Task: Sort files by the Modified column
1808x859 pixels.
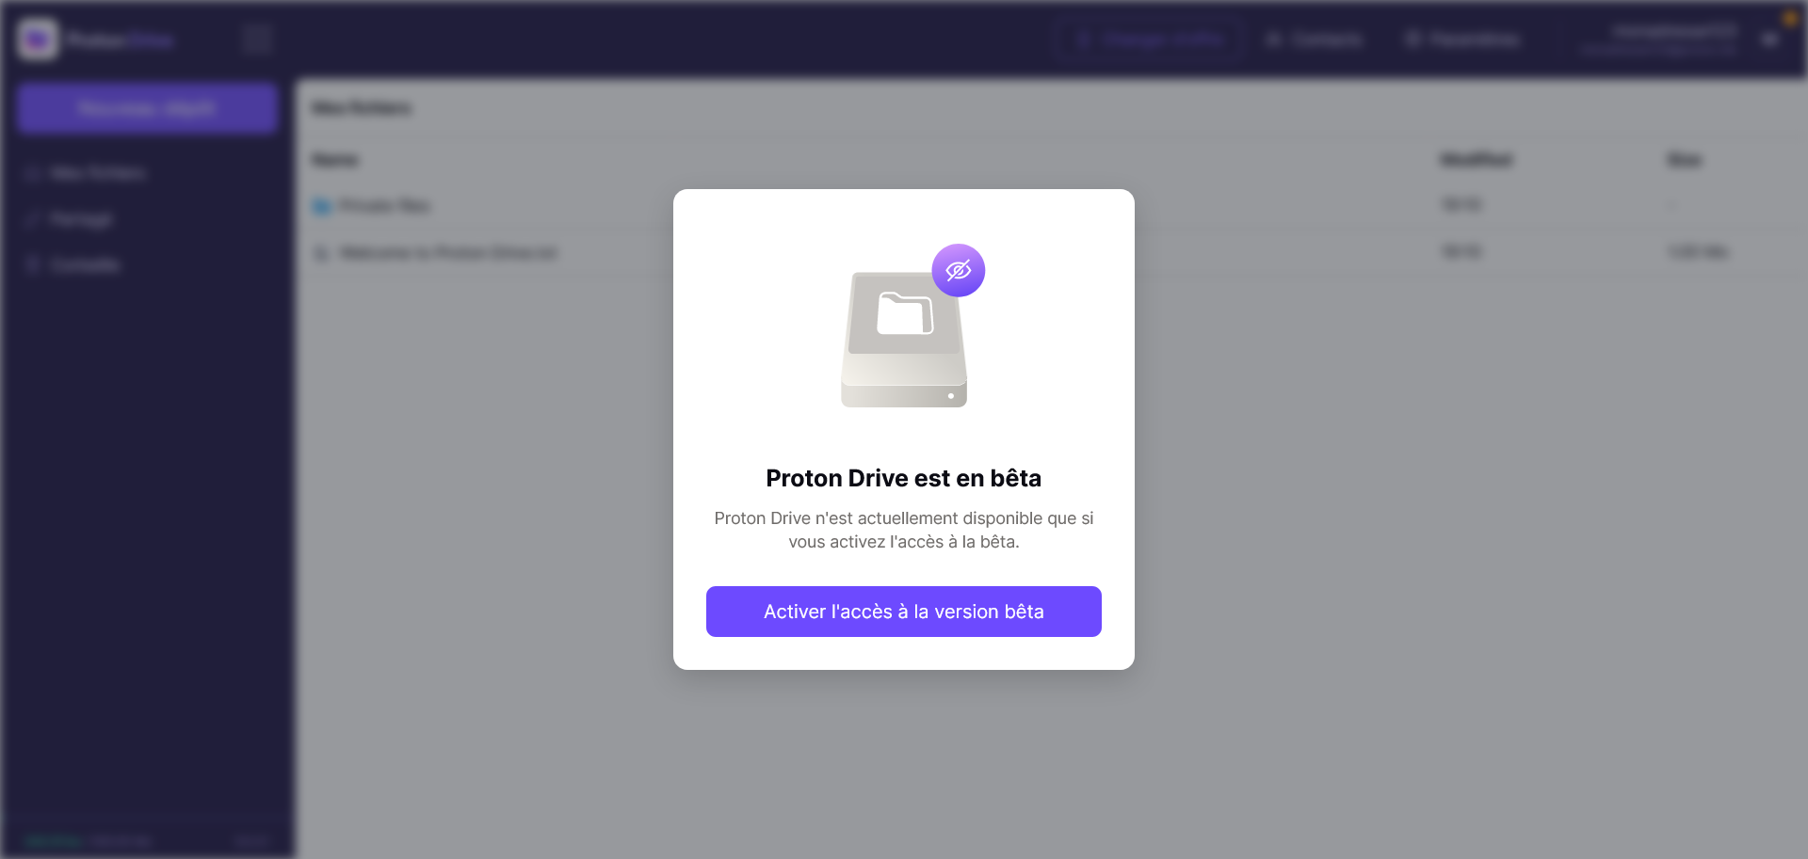Action: [1477, 160]
